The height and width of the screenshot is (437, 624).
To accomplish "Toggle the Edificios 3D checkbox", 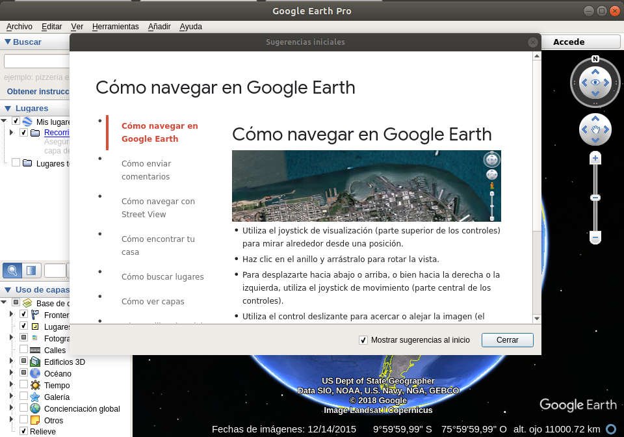I will point(24,360).
